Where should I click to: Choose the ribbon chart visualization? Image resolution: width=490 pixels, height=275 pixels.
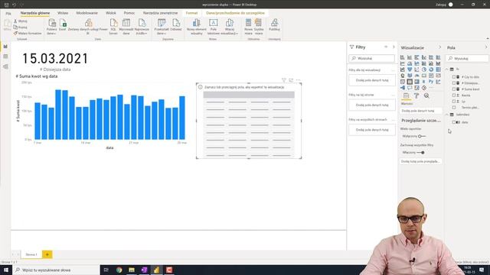[438, 63]
